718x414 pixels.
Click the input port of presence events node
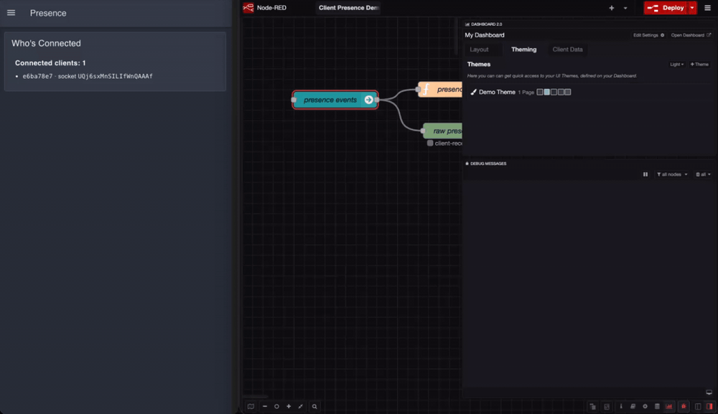coord(294,100)
